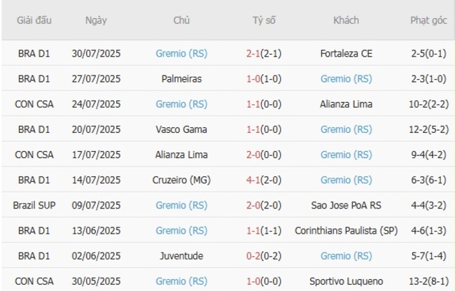Screen dimensions: 455x291
Task: Click the "Giải đấu" column header
Action: click(x=34, y=20)
